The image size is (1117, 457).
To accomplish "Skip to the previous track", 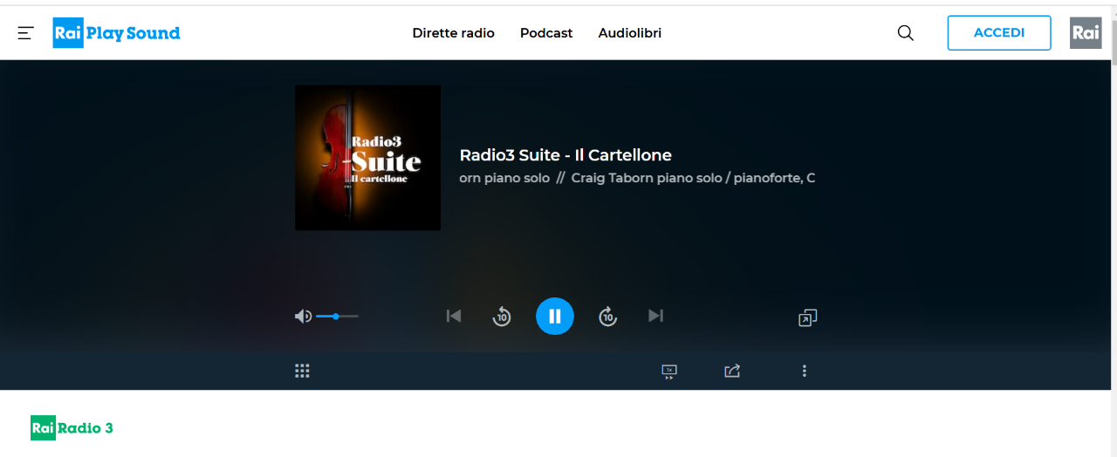I will tap(454, 316).
